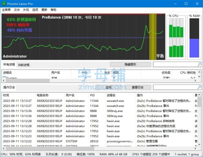The width and height of the screenshot is (203, 157).
Task: Click action log horizontal scroll right arrow
Action: [195, 149]
